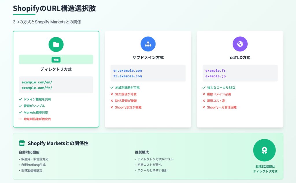Click the 自動対応機能 subheading

point(29,152)
